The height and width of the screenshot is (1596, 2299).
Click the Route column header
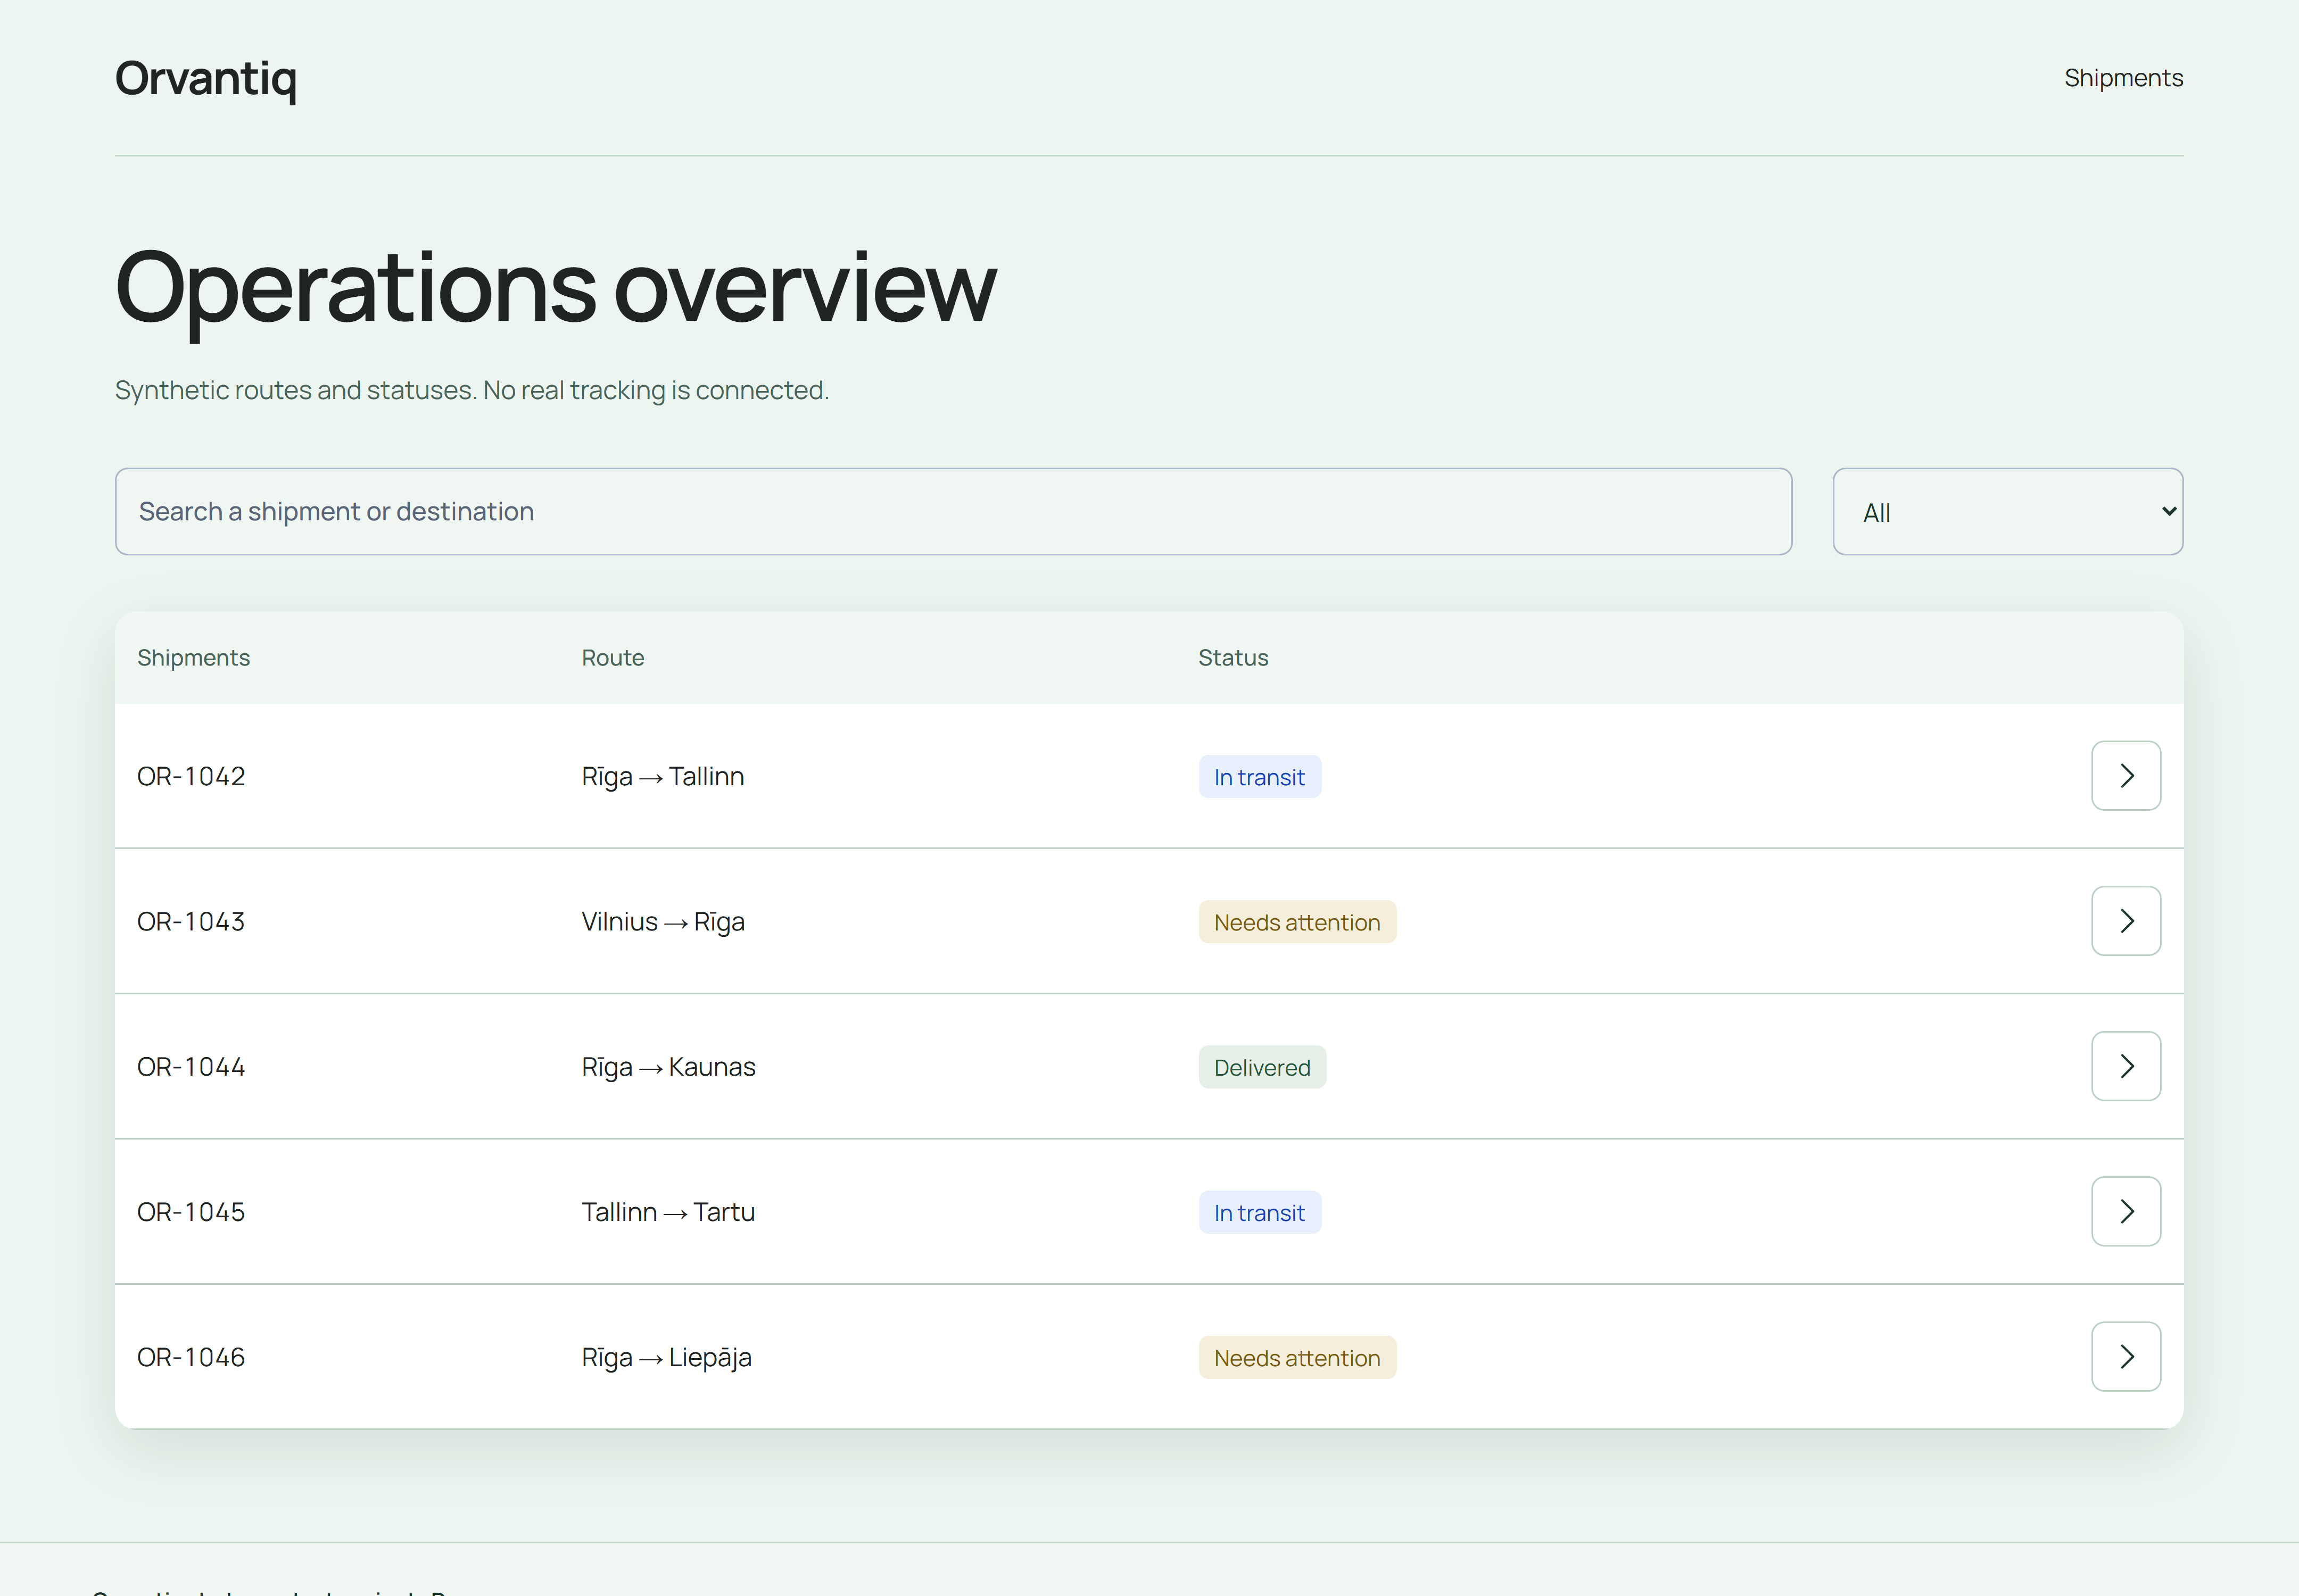(x=612, y=658)
